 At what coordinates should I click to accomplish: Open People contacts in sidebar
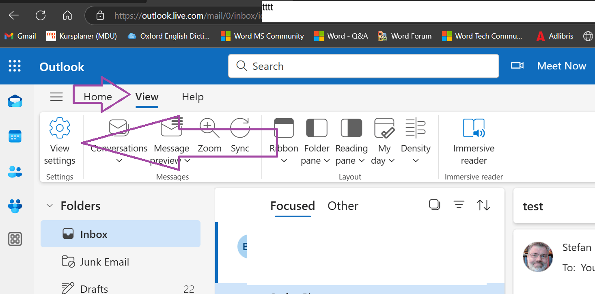(x=15, y=171)
